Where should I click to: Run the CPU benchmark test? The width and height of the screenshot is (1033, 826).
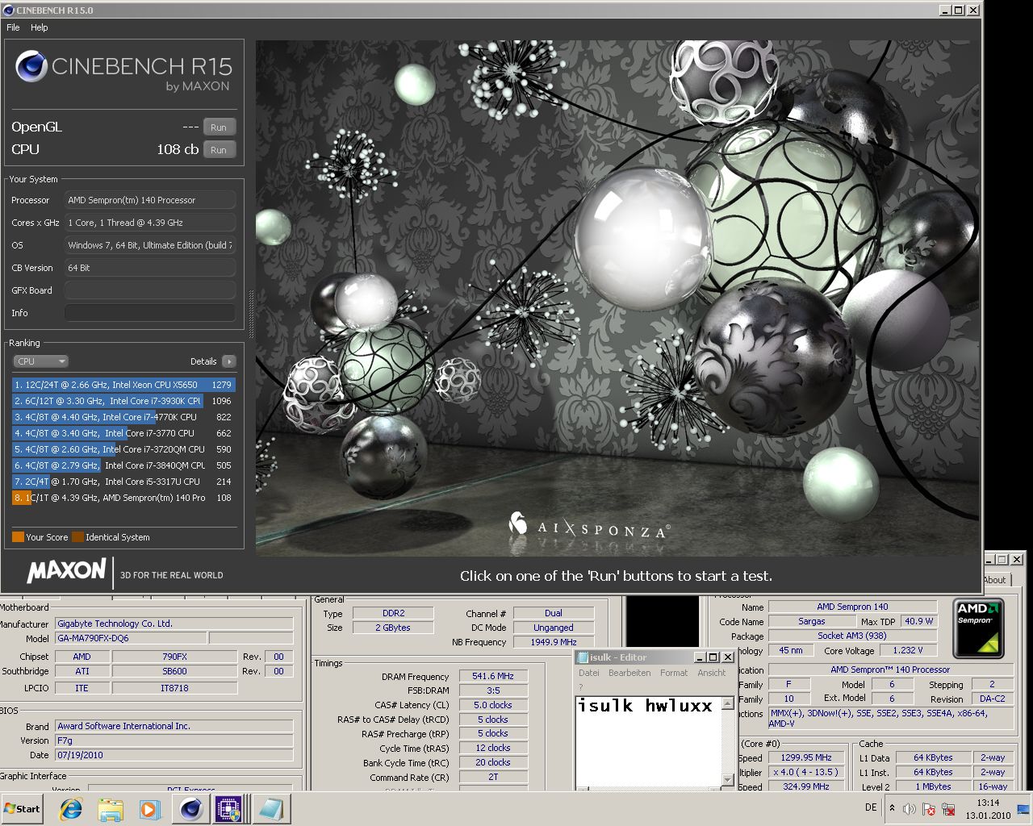click(219, 150)
